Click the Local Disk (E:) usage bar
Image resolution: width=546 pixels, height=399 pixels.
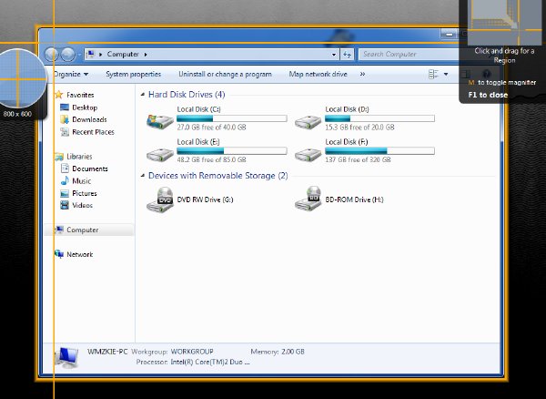click(232, 151)
